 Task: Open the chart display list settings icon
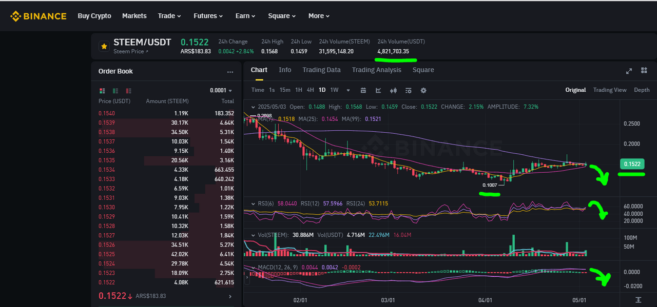tap(409, 90)
